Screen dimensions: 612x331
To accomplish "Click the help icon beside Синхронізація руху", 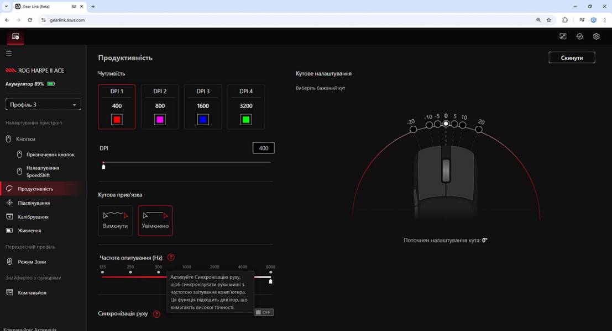I will point(156,314).
